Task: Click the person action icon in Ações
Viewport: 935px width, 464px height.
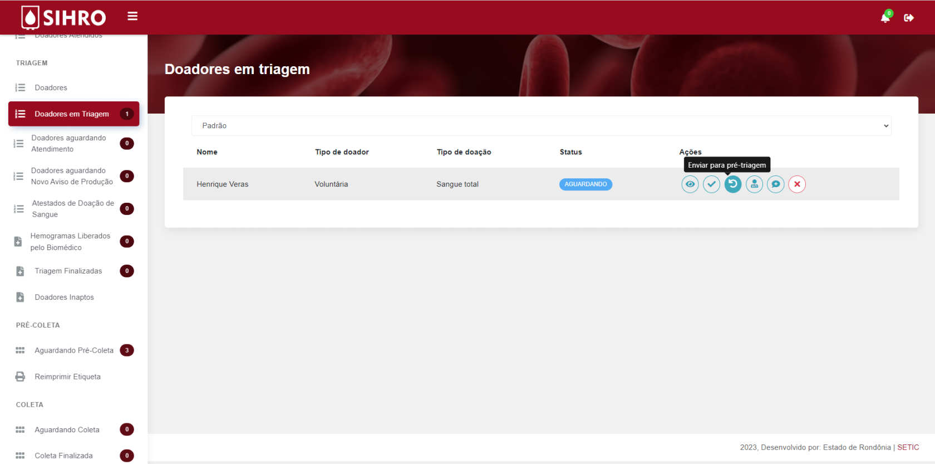Action: pyautogui.click(x=754, y=184)
